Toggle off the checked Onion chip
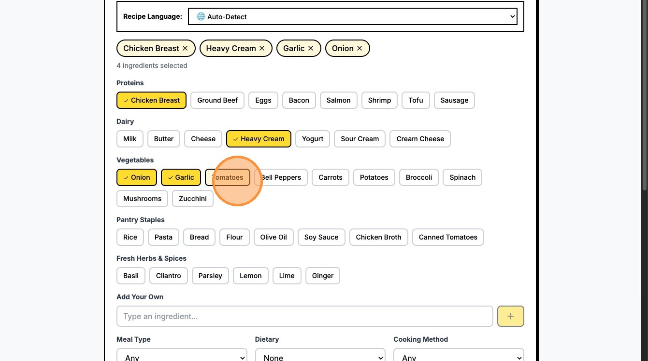Viewport: 648px width, 361px height. click(x=137, y=177)
